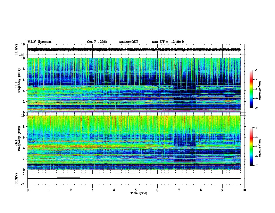Click the date text "Oct. 7, 2023"
This screenshot has width=275, height=213.
[x=97, y=42]
